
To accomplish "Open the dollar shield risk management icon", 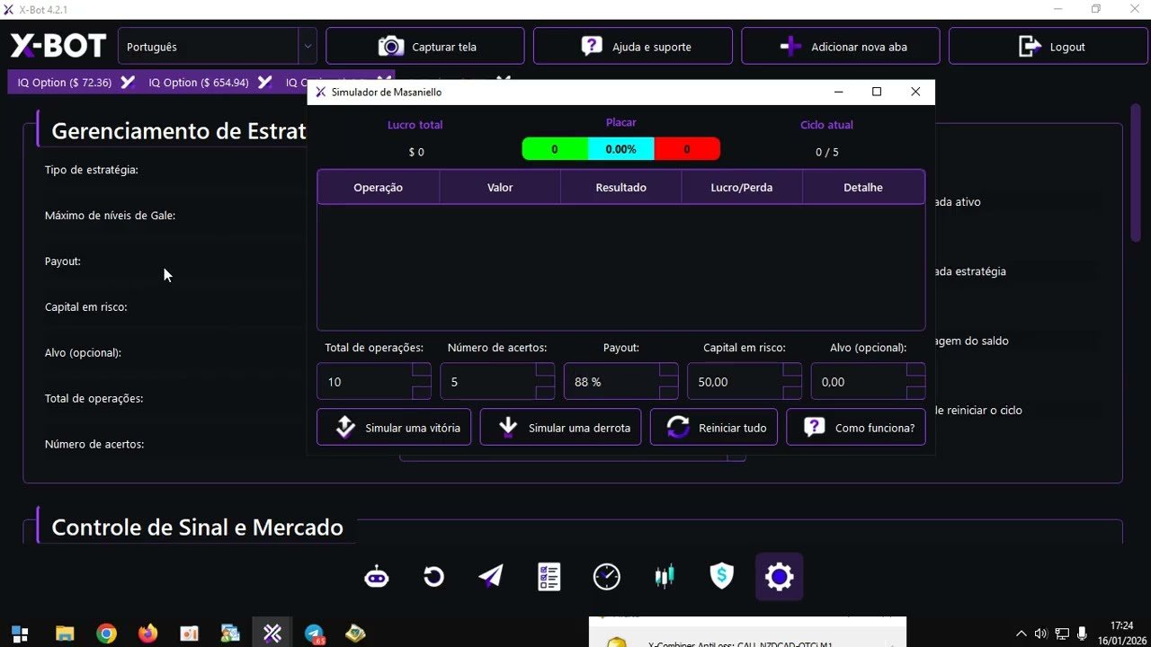I will point(721,576).
